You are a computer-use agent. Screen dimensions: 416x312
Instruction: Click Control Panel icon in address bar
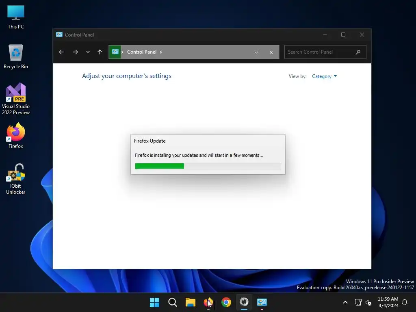coord(115,52)
